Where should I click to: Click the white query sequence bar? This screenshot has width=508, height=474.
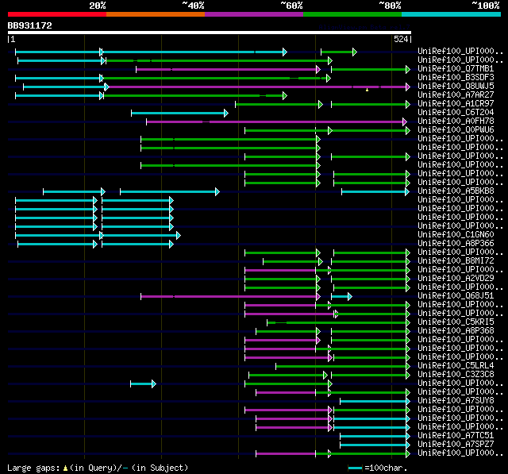(210, 33)
